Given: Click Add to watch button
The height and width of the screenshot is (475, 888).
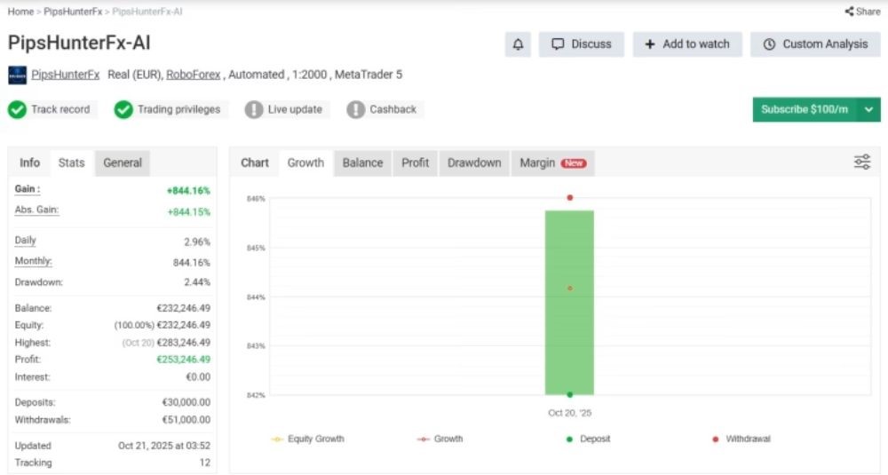Looking at the screenshot, I should [687, 44].
